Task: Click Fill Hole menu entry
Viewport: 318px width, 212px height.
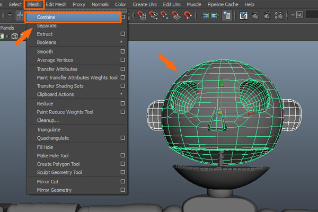Action: pyautogui.click(x=45, y=147)
